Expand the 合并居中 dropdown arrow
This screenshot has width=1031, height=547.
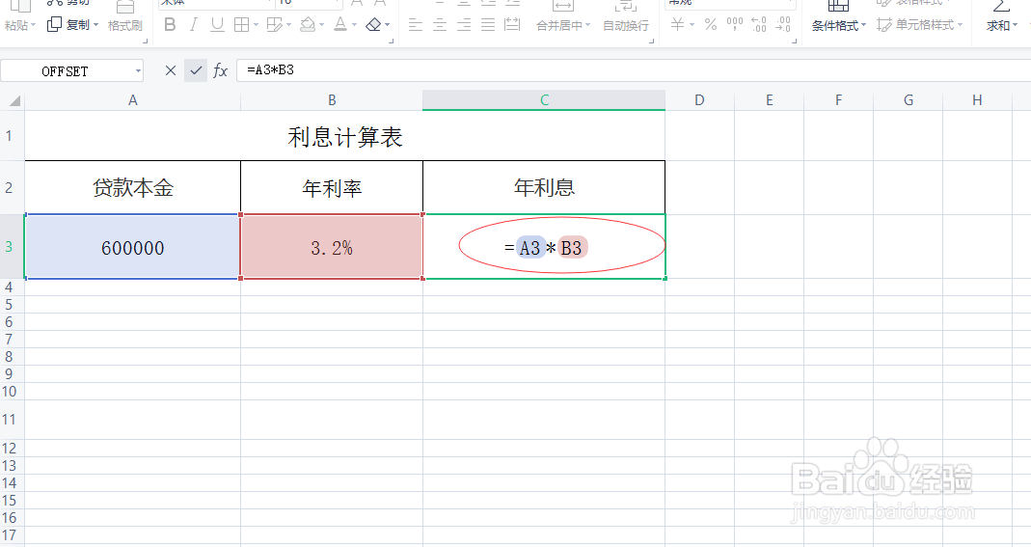(x=587, y=26)
